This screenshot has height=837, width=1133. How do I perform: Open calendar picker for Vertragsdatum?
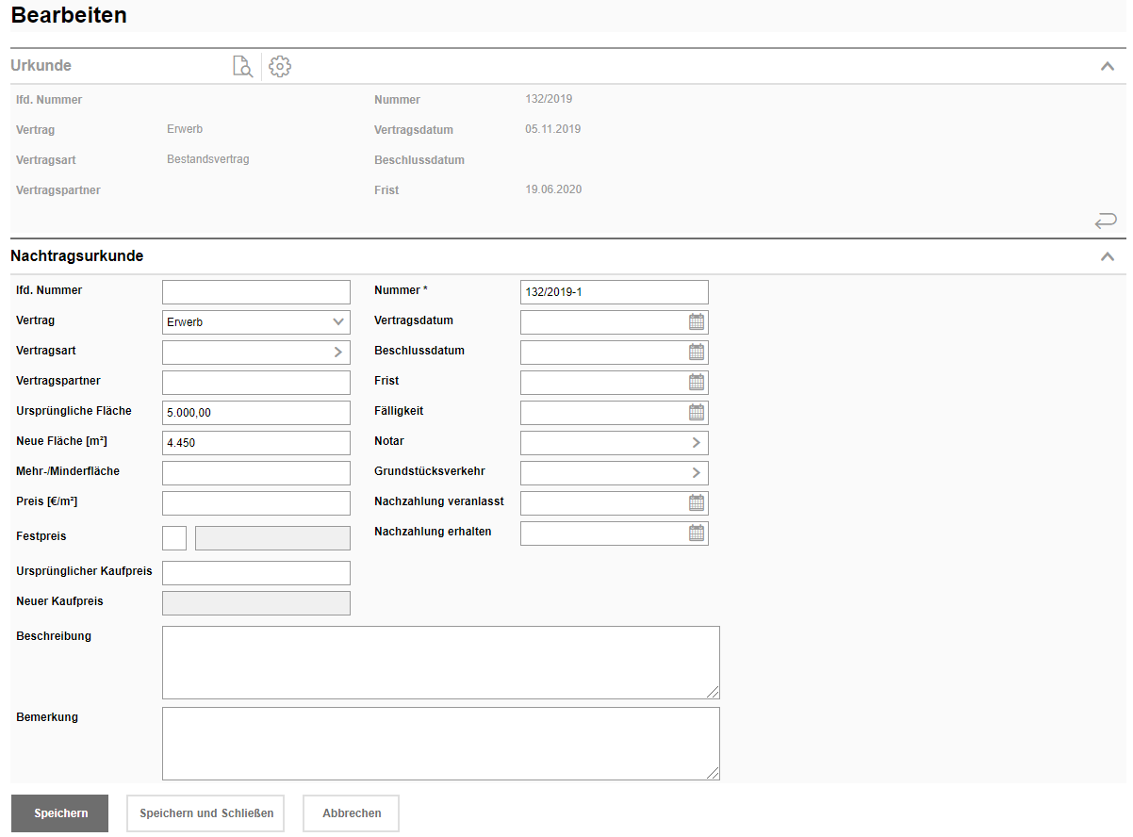pos(697,321)
